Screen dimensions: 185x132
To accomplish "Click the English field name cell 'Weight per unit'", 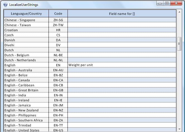I will [122, 65].
